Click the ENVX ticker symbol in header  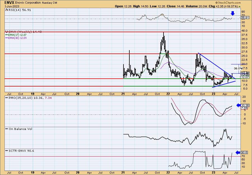[x=9, y=3]
